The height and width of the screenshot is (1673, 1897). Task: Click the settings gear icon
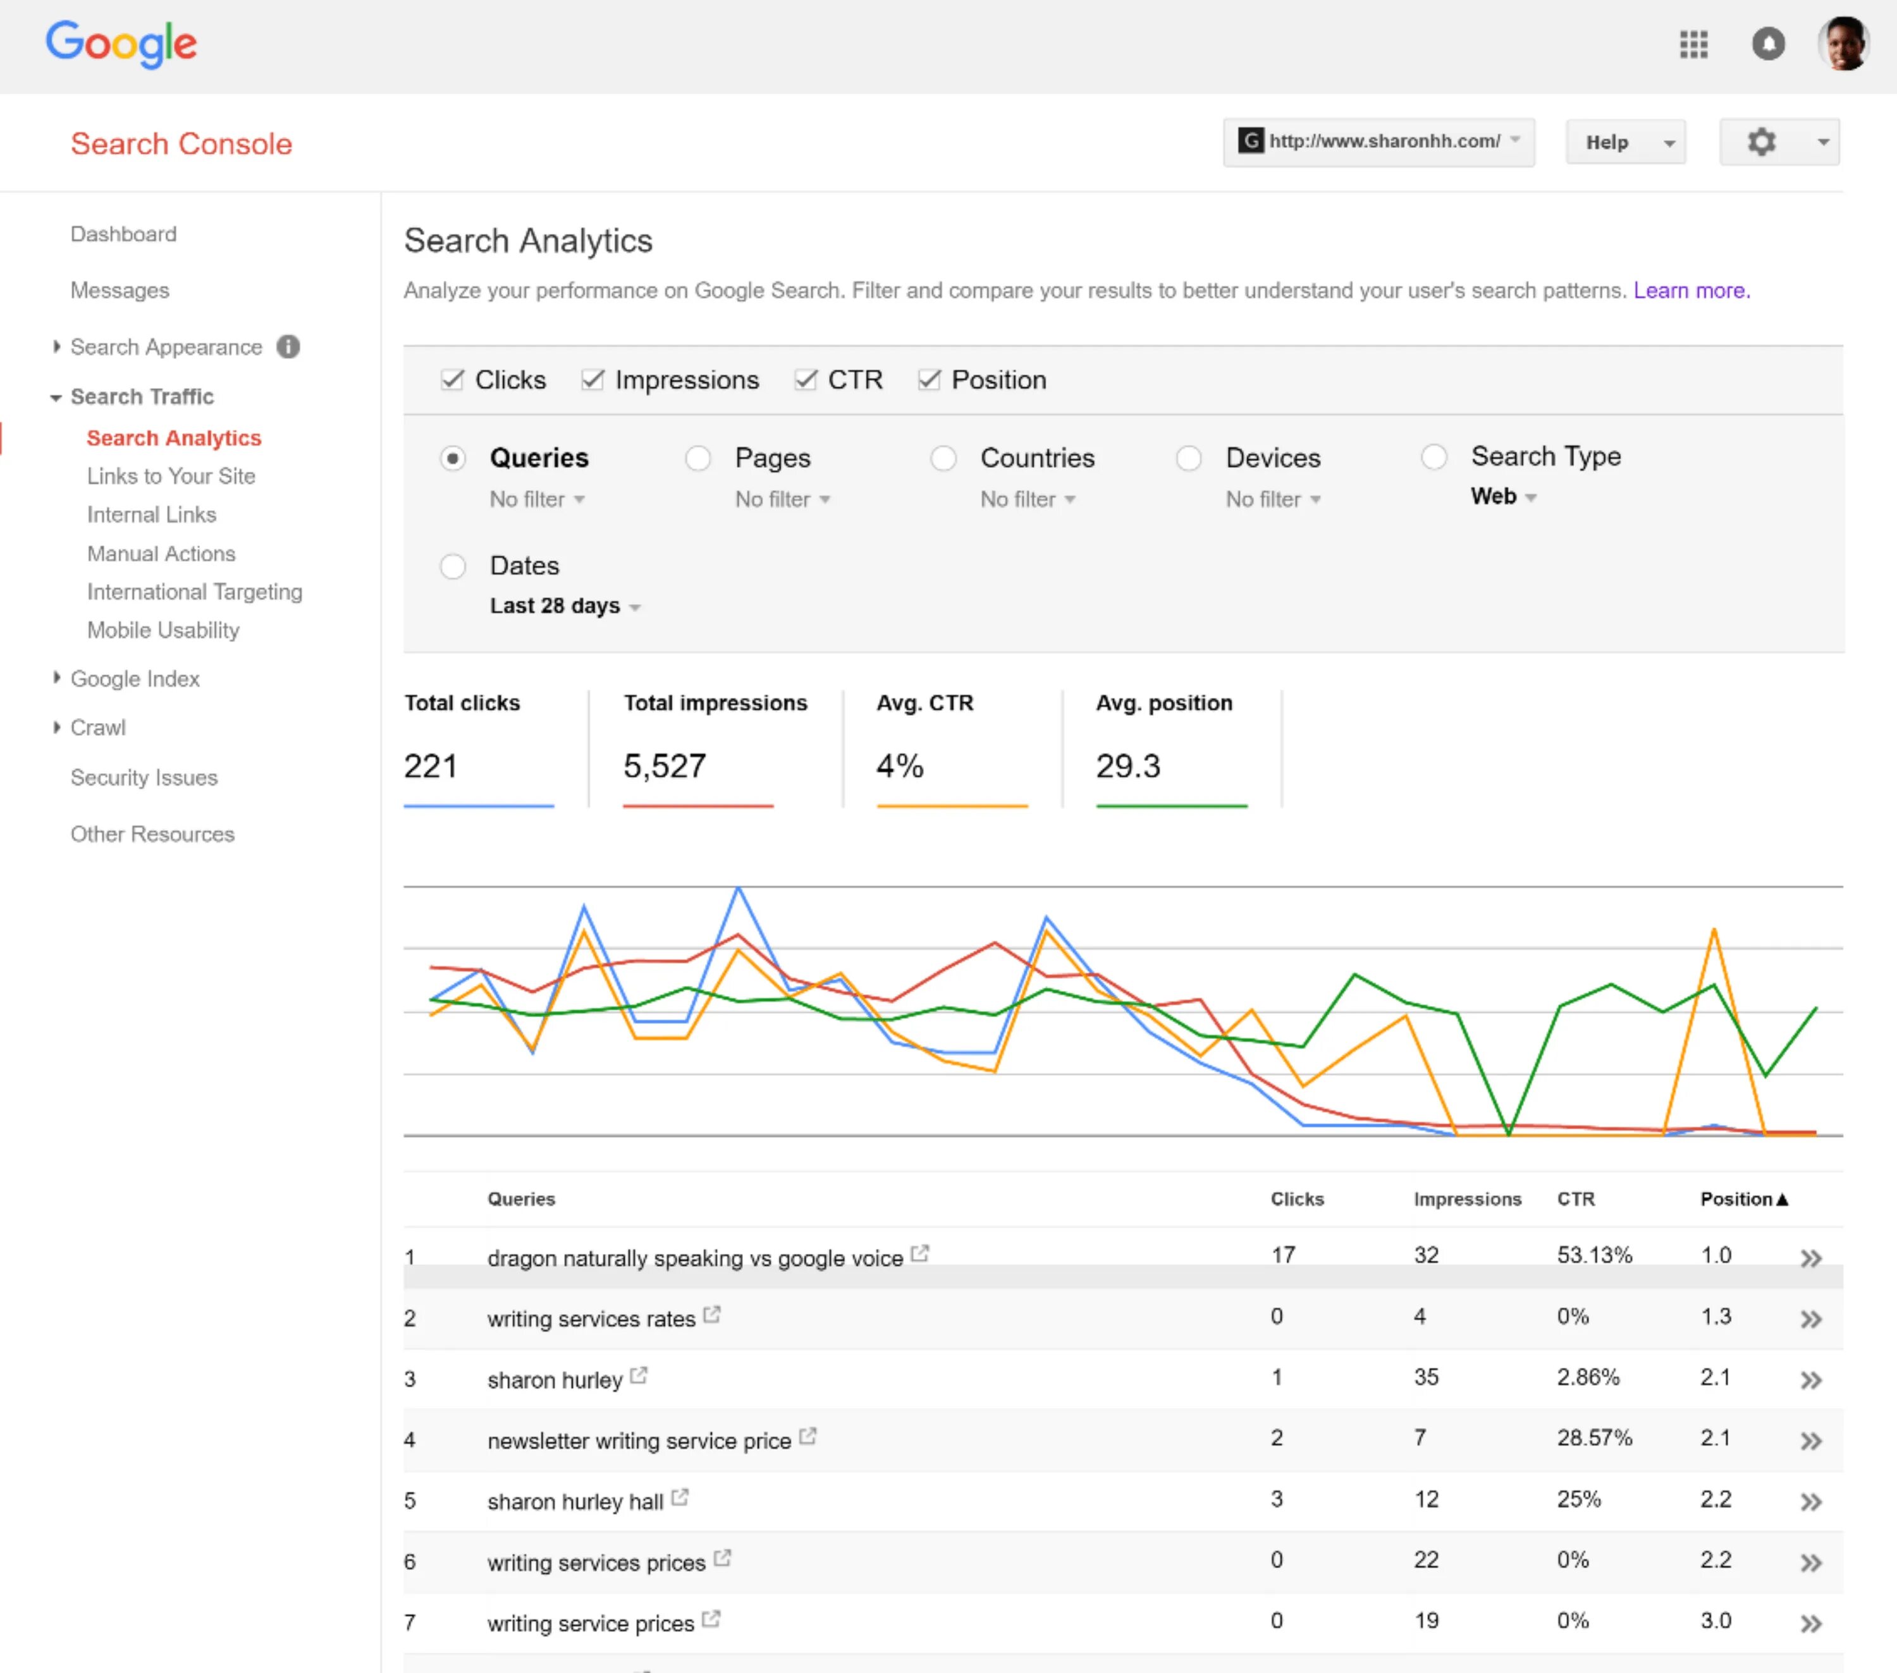coord(1762,142)
